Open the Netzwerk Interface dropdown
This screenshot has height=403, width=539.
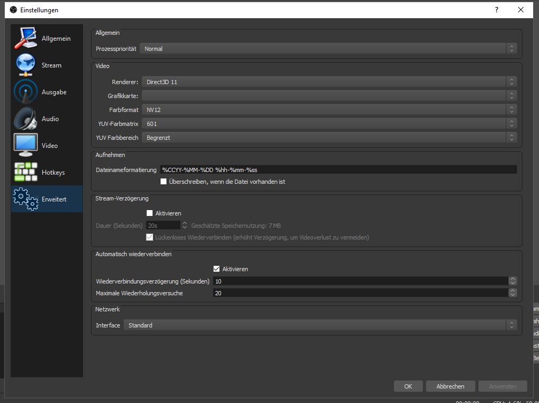[320, 325]
